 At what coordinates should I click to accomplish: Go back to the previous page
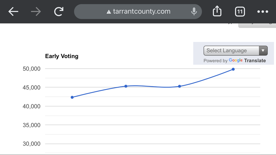pos(13,12)
